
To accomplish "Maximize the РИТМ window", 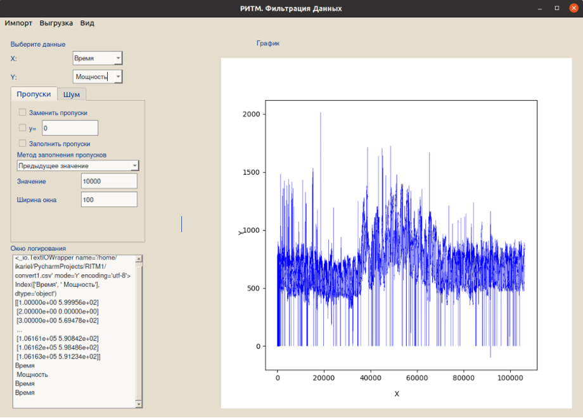I will pos(557,8).
